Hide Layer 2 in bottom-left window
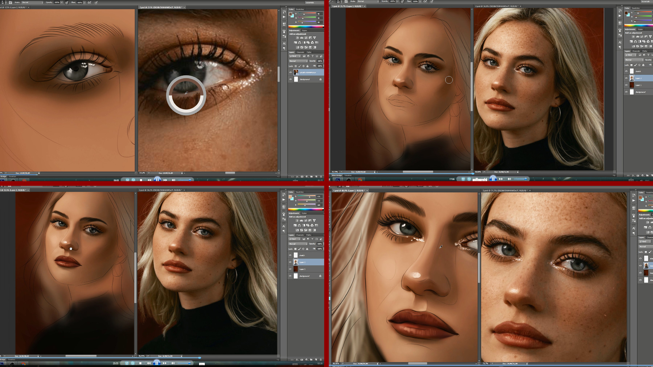 [290, 262]
